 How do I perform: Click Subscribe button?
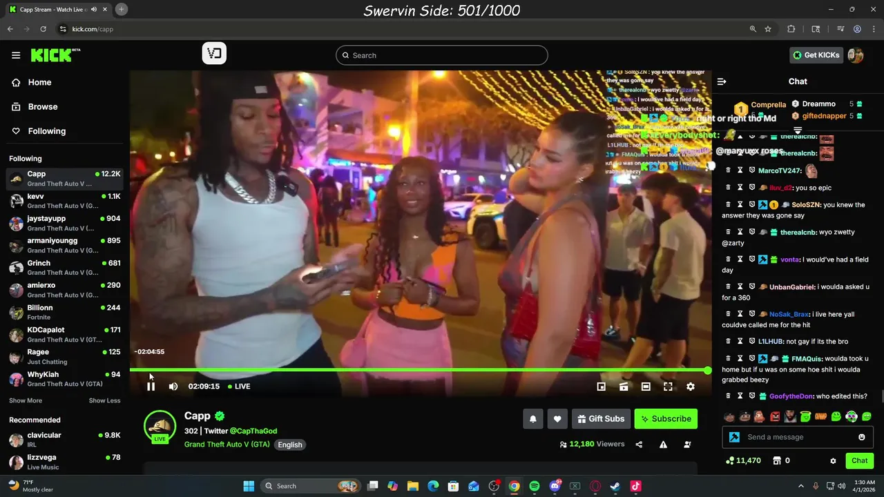pos(666,418)
